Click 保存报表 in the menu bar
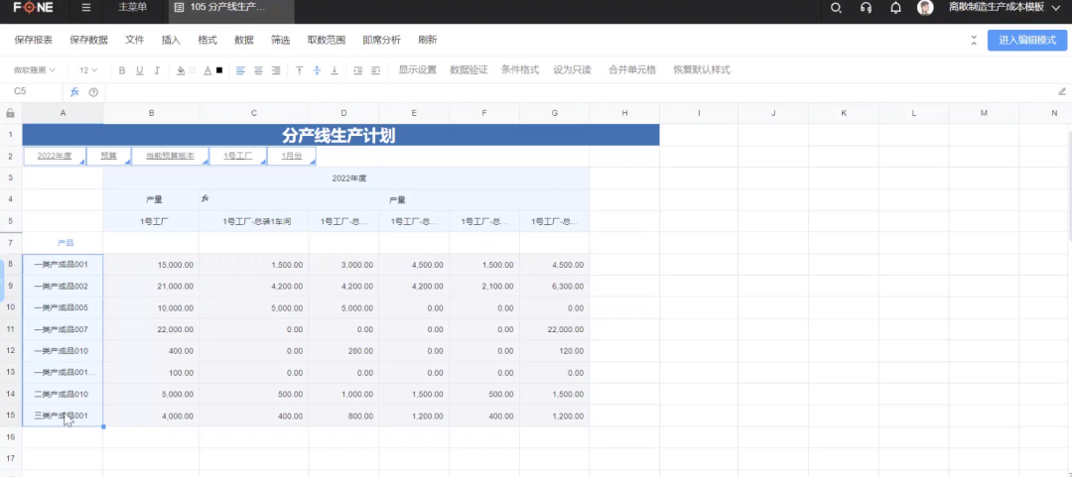Image resolution: width=1072 pixels, height=477 pixels. [x=34, y=41]
